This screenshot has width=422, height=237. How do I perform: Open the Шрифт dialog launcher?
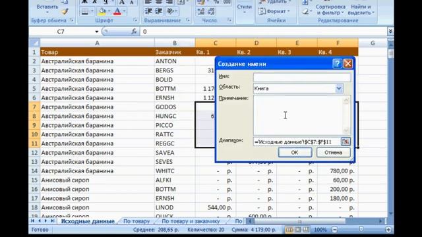(x=135, y=20)
